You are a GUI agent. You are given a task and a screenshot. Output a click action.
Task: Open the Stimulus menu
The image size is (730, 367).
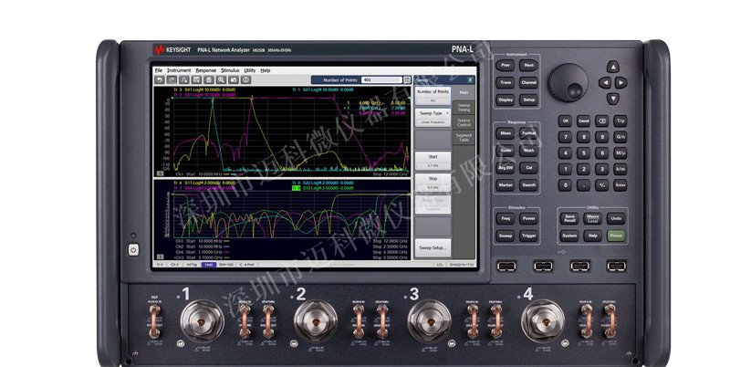230,70
